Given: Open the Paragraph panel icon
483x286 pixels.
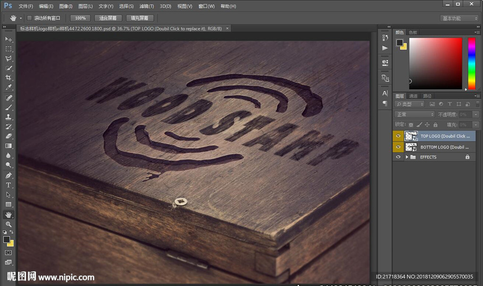Looking at the screenshot, I should click(x=385, y=103).
